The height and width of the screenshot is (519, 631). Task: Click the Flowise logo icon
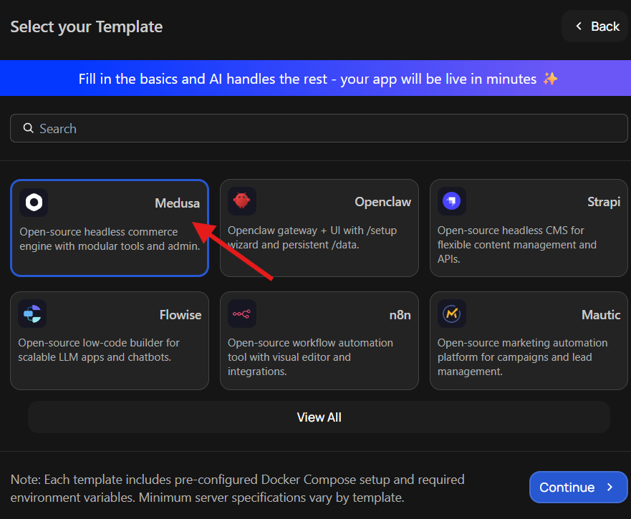coord(32,314)
